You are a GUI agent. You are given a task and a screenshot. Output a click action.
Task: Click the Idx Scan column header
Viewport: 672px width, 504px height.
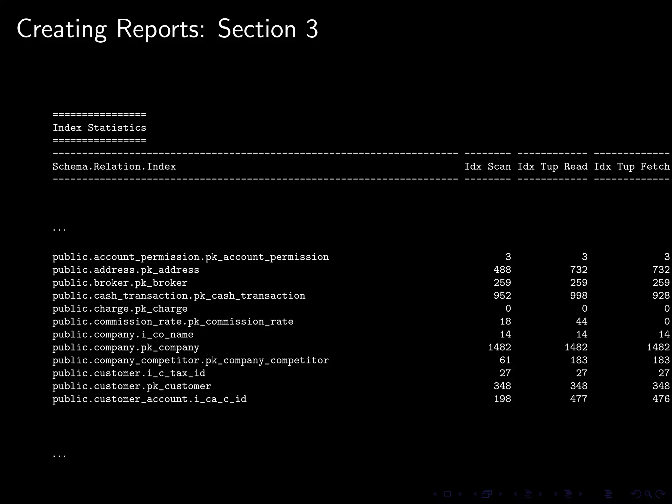coord(488,166)
